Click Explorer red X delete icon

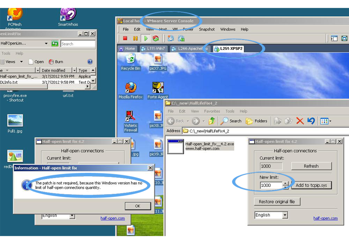click(300, 121)
